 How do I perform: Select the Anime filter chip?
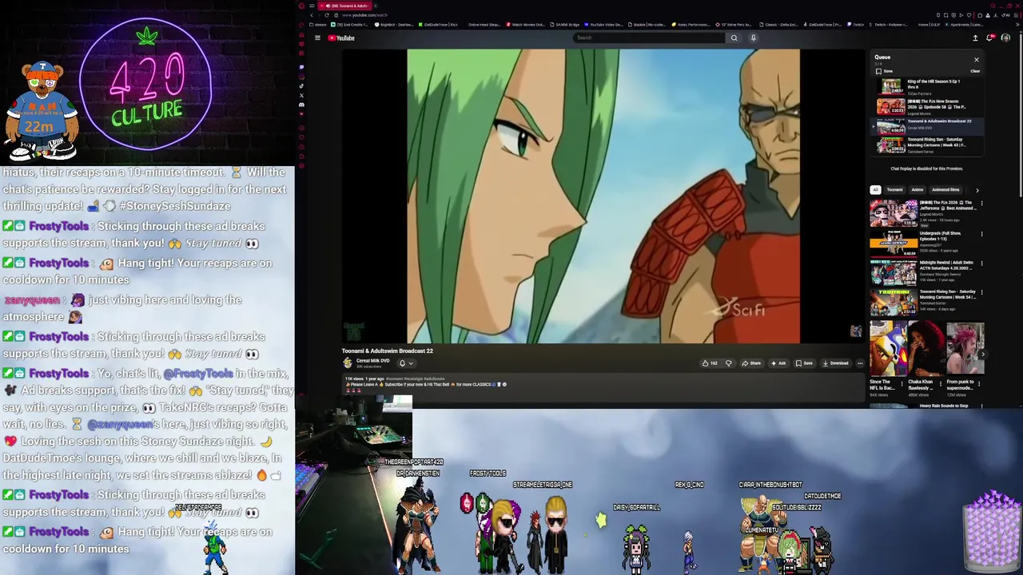pyautogui.click(x=918, y=190)
